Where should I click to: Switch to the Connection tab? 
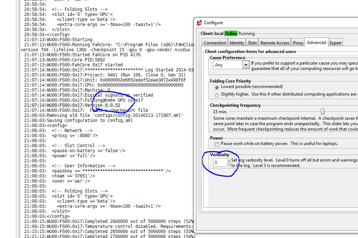[x=215, y=43]
